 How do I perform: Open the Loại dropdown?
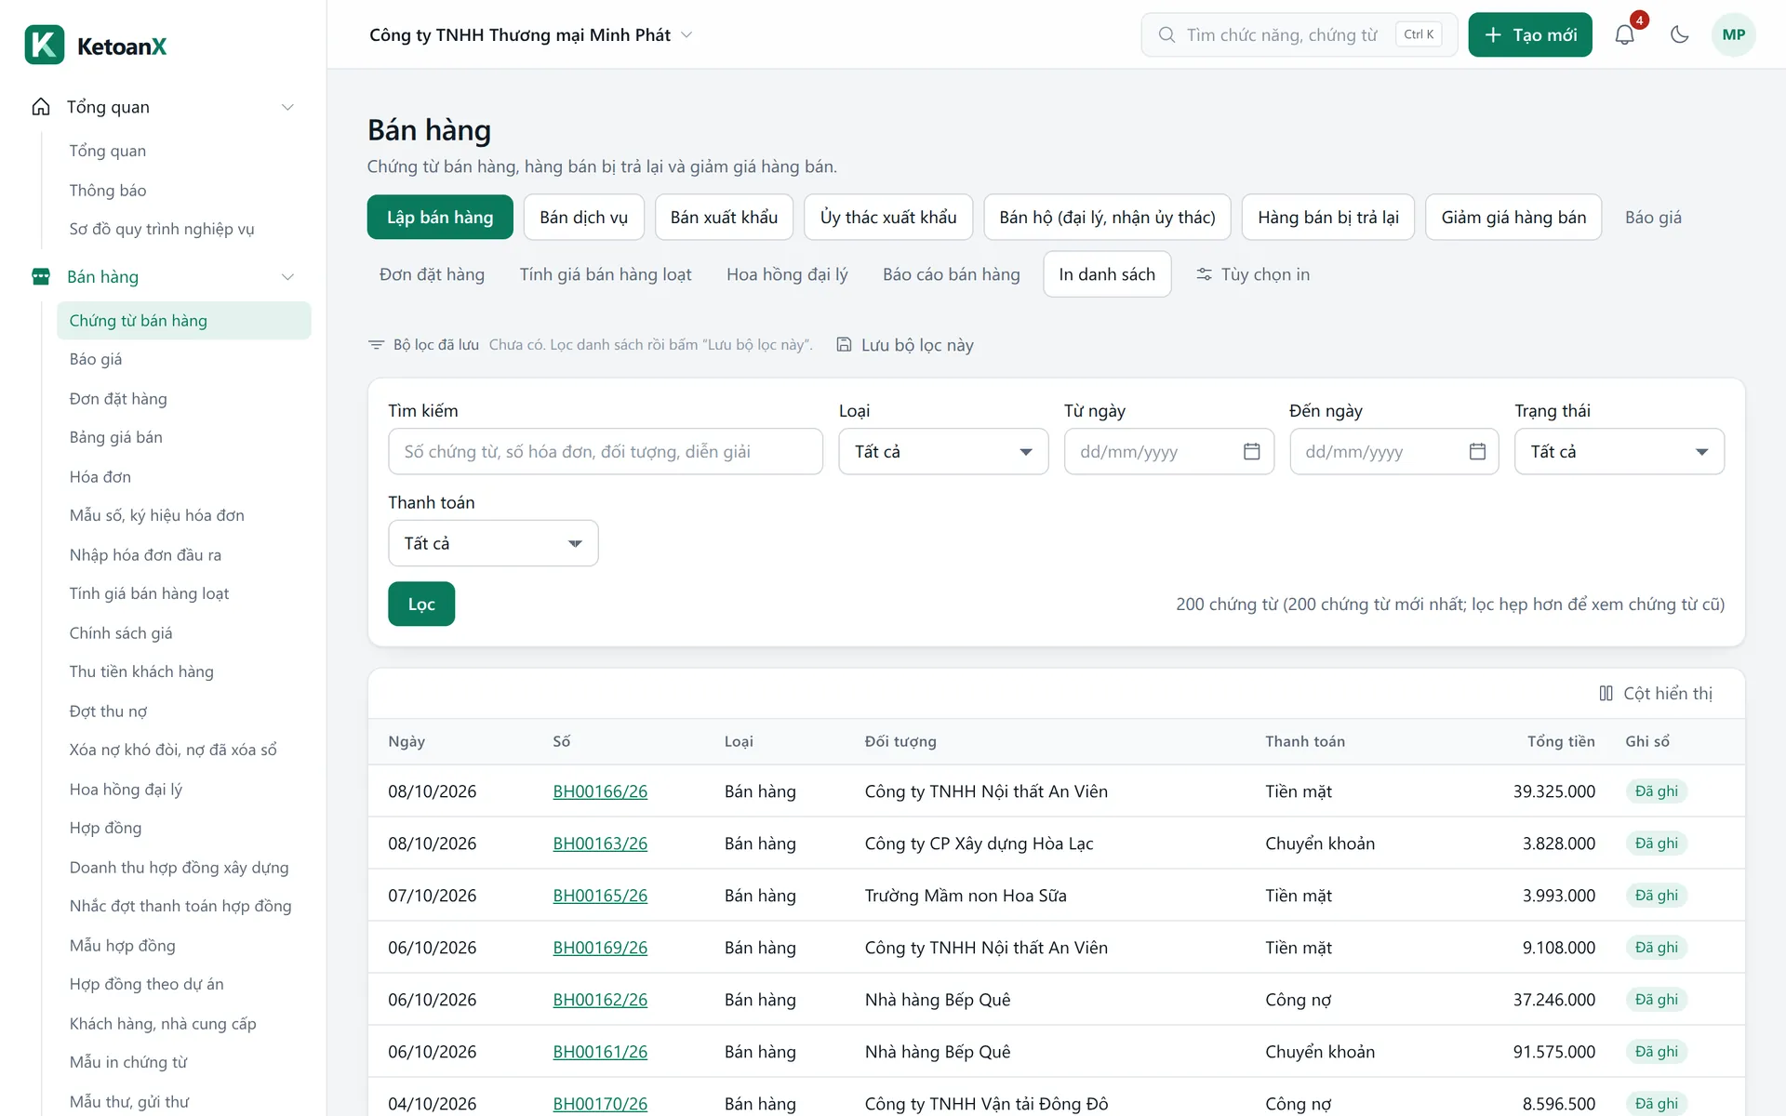(943, 451)
